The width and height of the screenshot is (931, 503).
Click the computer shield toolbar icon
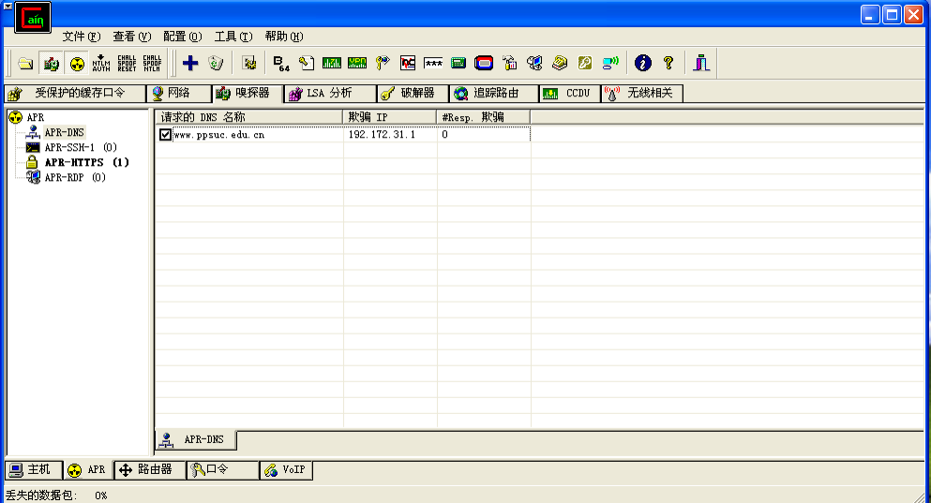point(534,63)
